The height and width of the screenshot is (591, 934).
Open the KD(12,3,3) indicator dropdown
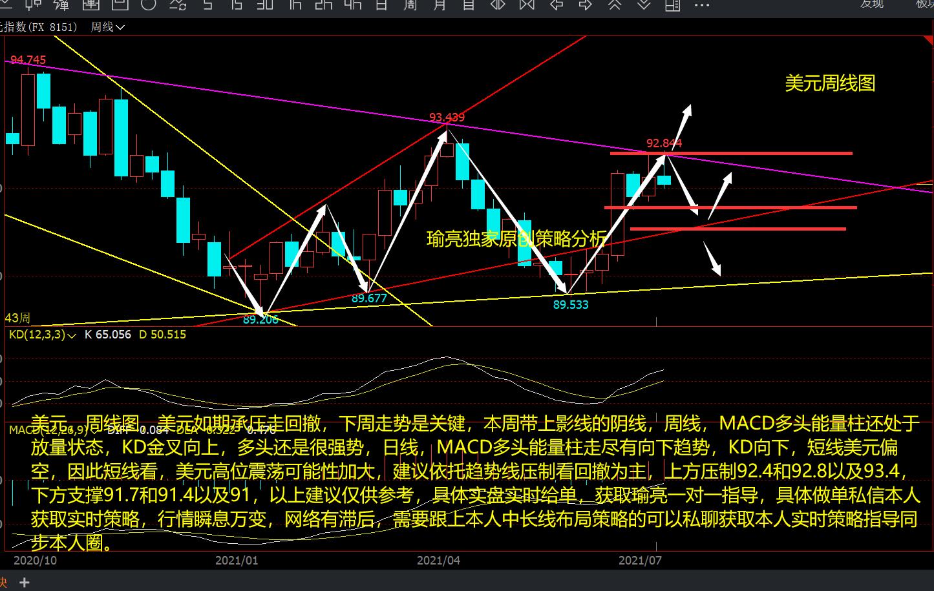(42, 335)
